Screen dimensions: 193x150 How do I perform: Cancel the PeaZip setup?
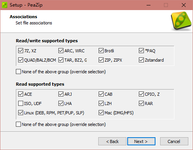(x=174, y=141)
